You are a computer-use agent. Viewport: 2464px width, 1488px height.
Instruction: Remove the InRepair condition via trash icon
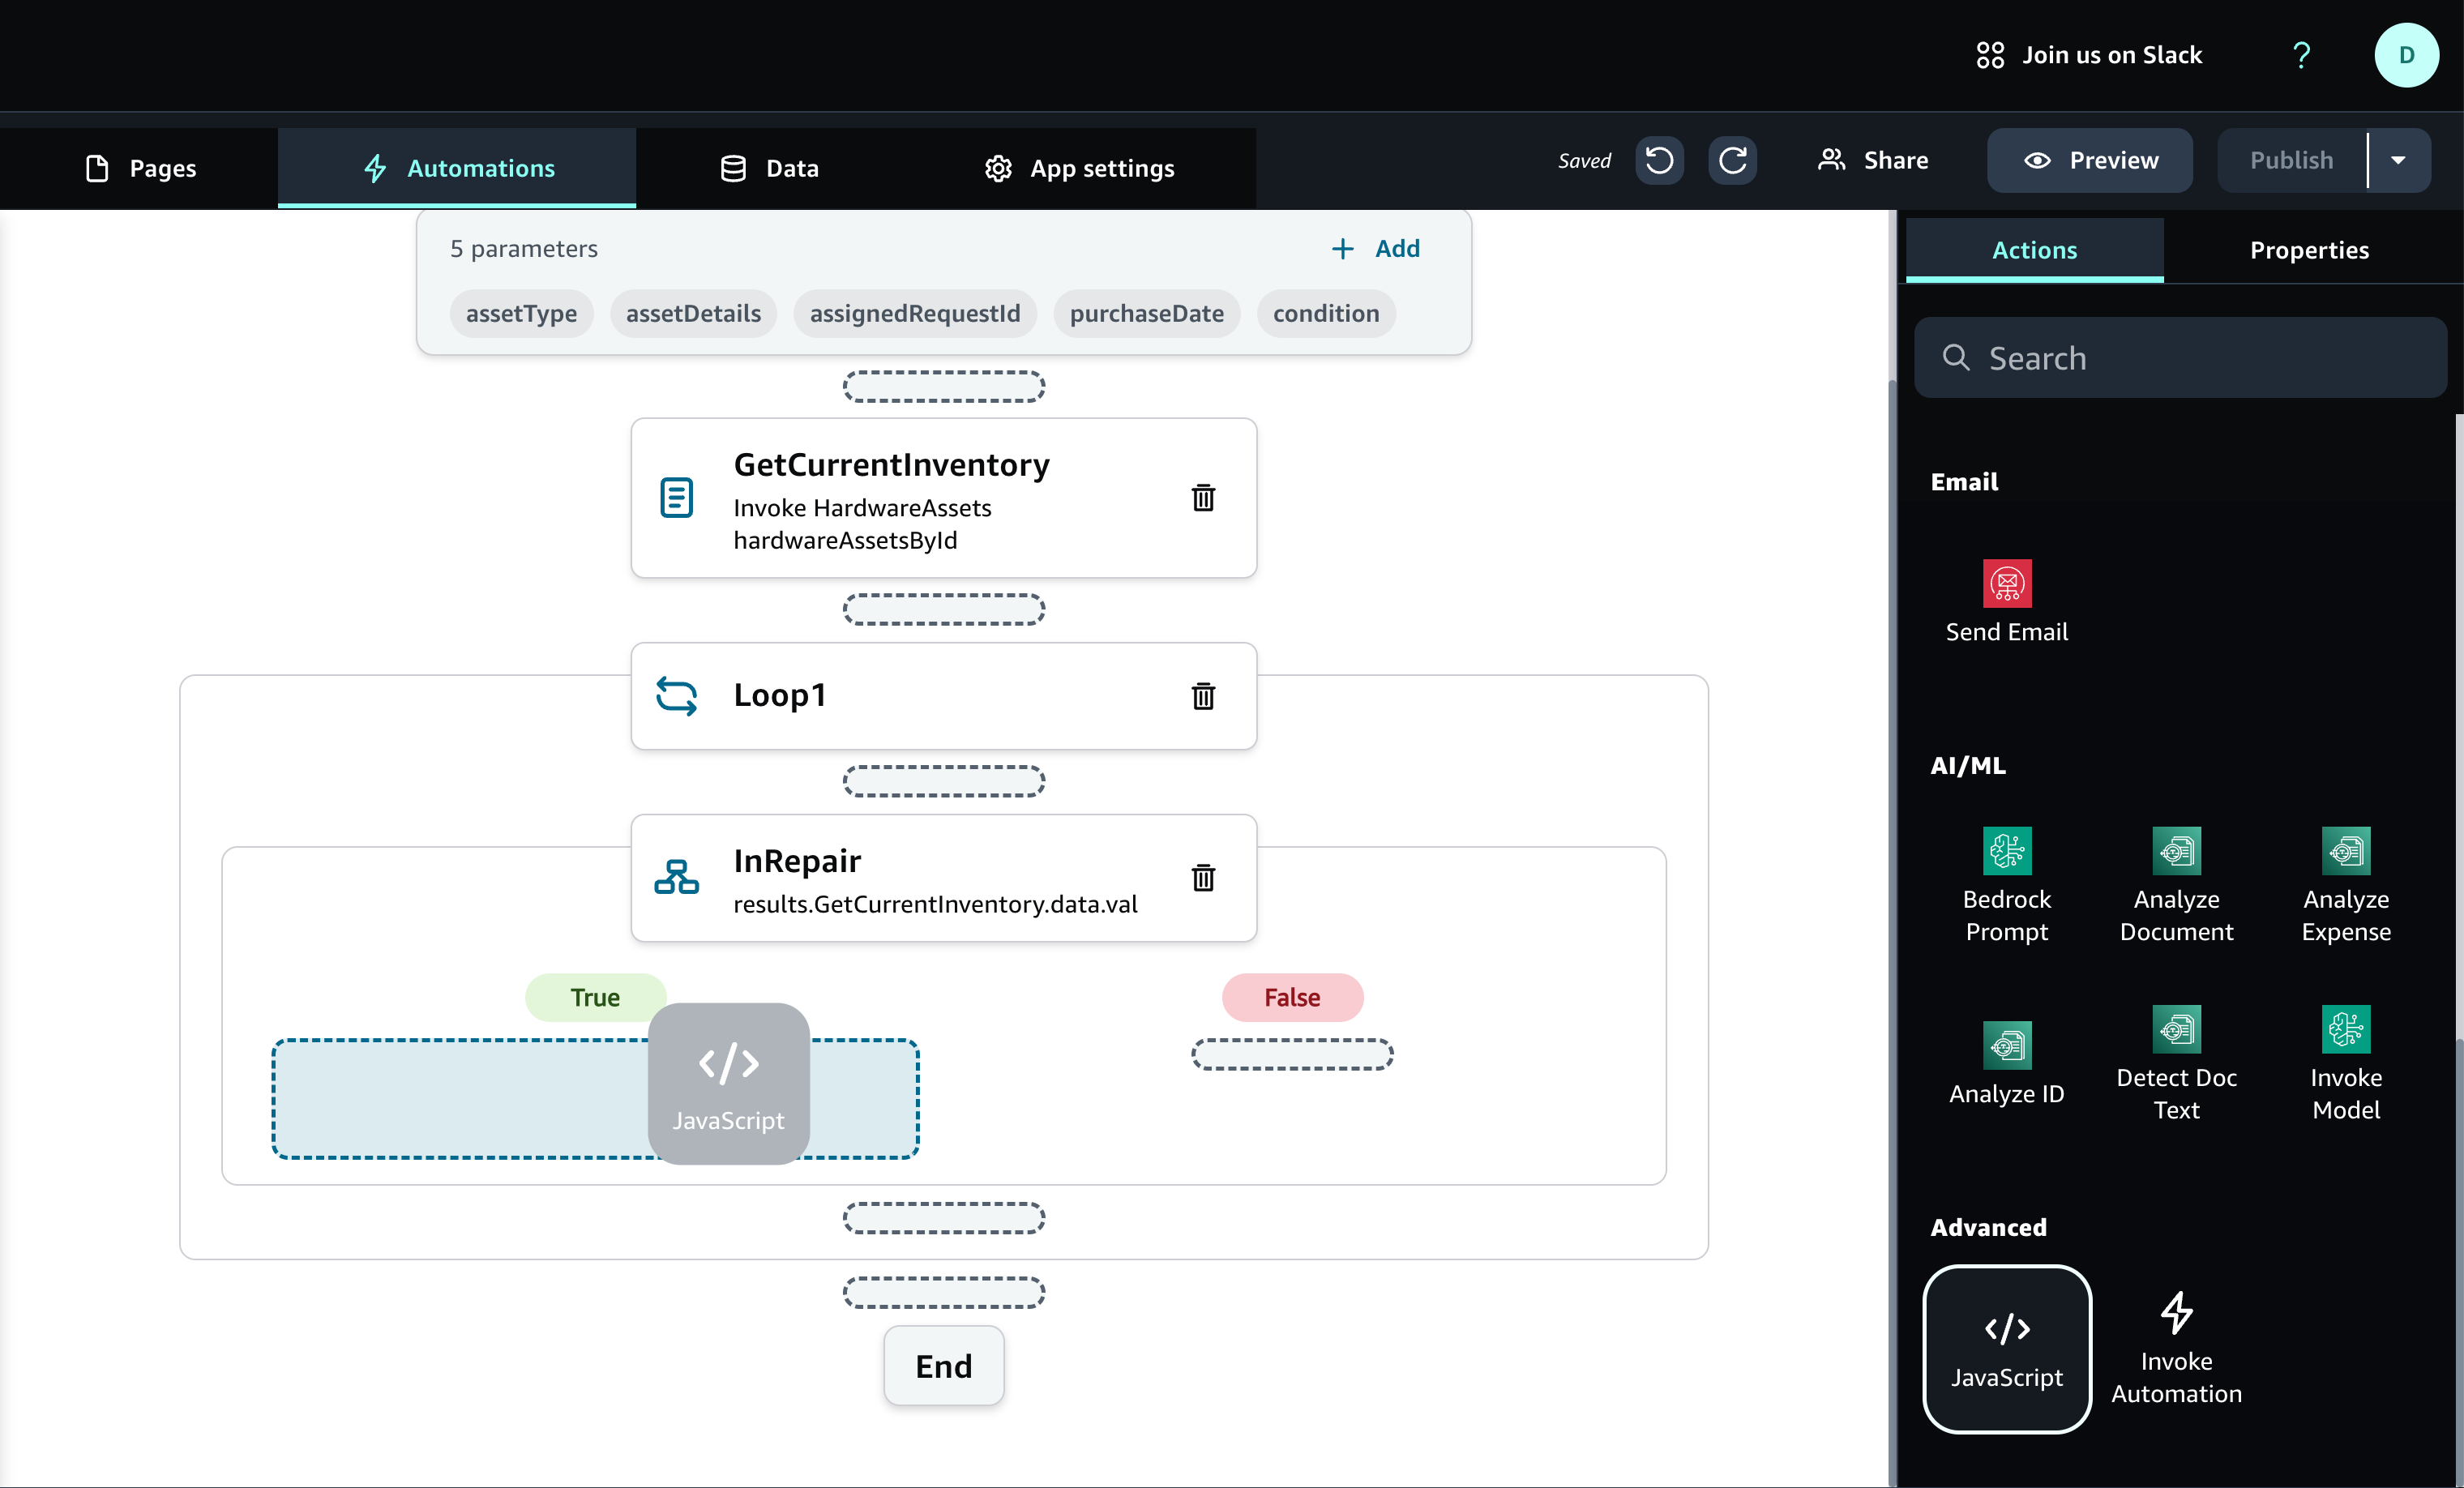[x=1203, y=877]
